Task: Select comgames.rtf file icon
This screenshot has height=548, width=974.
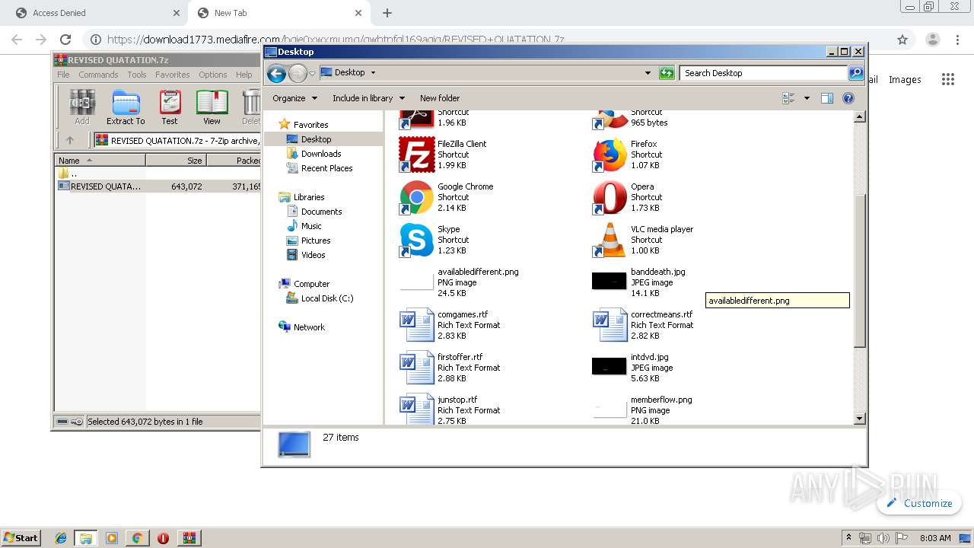Action: (416, 325)
